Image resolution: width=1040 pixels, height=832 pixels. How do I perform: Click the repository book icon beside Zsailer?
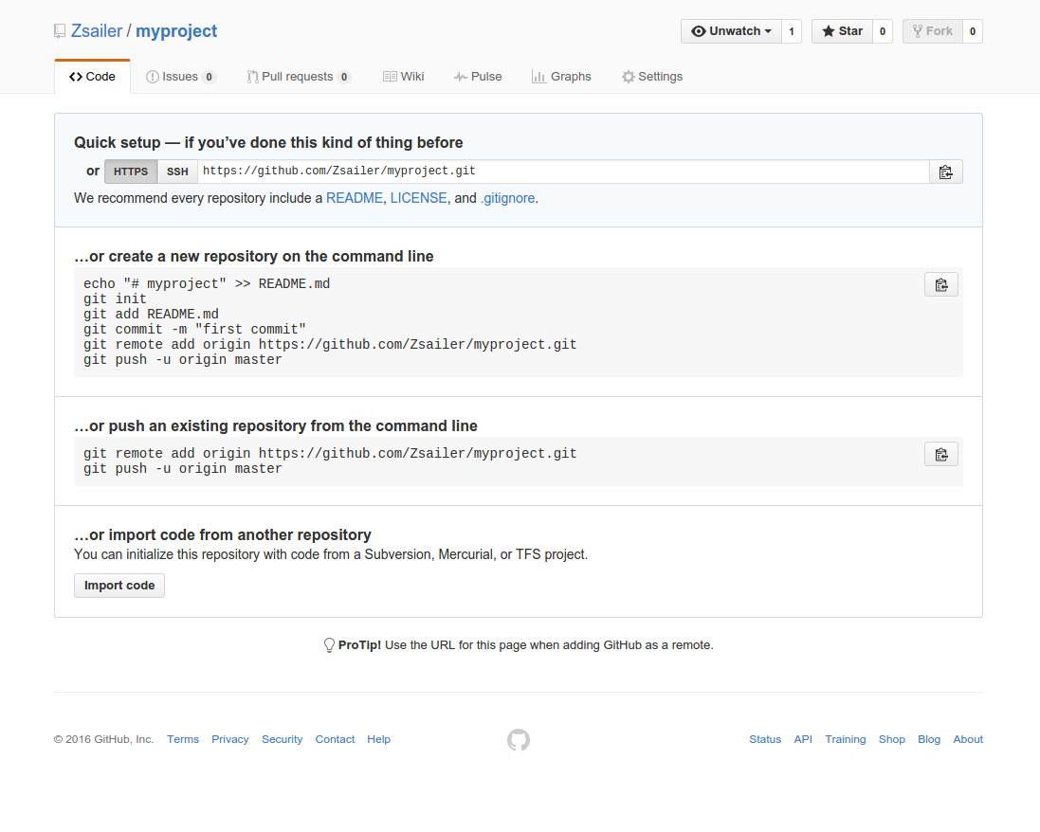click(x=61, y=31)
